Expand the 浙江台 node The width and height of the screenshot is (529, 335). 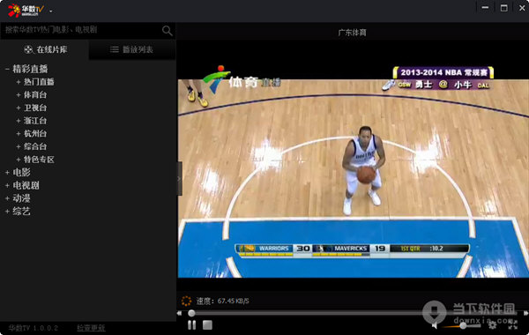point(19,121)
